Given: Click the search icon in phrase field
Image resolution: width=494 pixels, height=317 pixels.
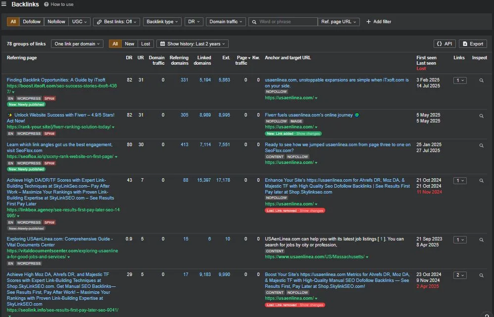Looking at the screenshot, I should tap(254, 22).
